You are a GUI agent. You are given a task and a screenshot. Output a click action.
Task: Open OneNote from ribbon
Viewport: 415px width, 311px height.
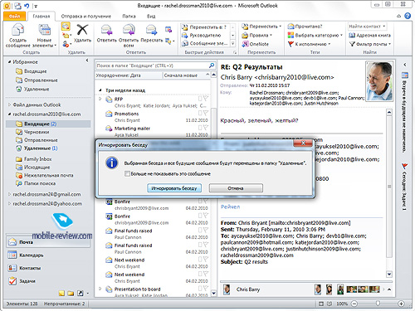[x=255, y=44]
